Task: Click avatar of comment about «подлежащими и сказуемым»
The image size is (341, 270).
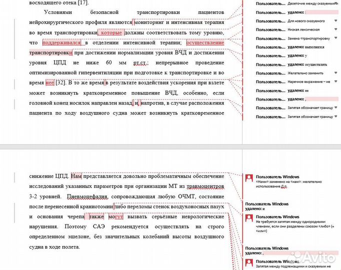Action: tap(248, 263)
